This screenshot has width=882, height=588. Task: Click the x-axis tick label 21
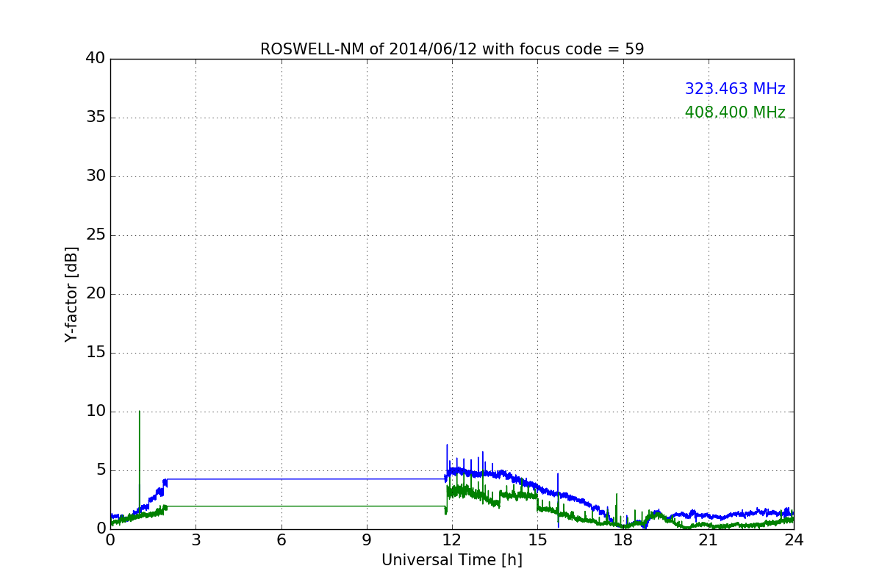coord(709,540)
